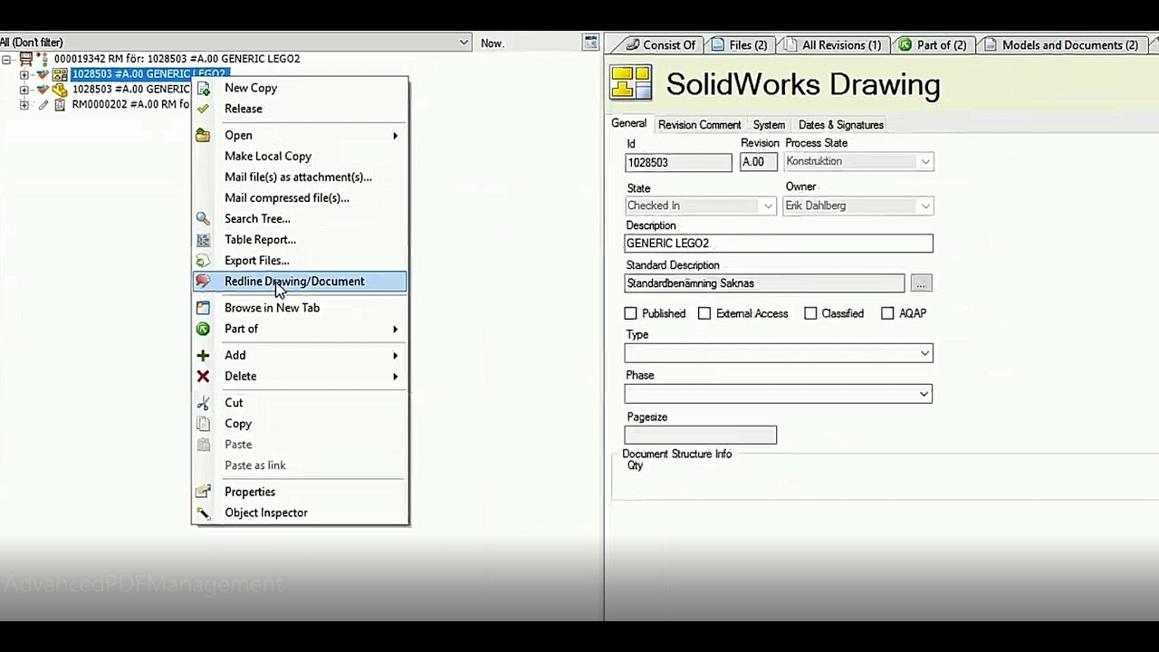Click the pencil icon on RM0000202 row
This screenshot has height=652, width=1159.
point(42,104)
